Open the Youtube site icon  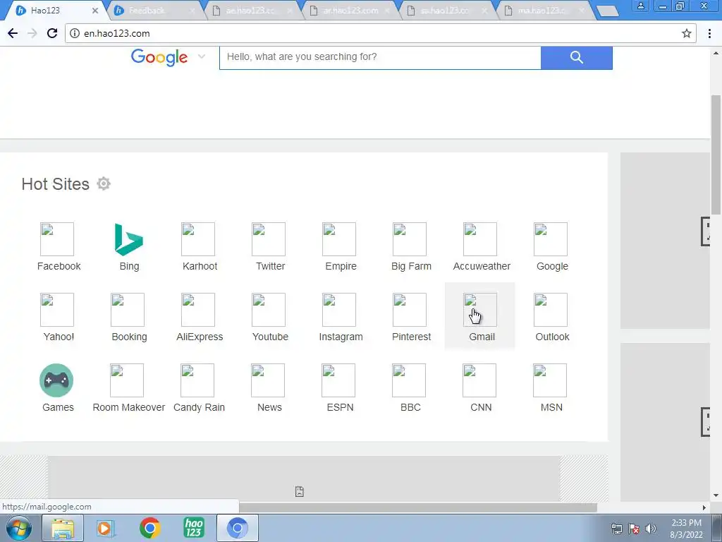[x=269, y=310]
